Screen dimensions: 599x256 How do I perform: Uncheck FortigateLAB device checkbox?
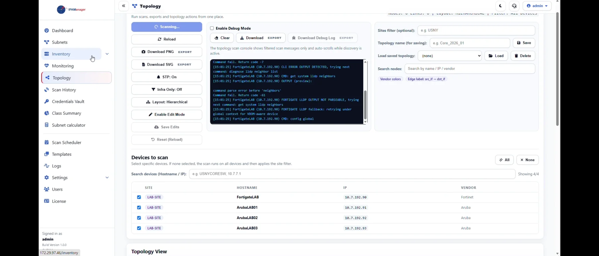(139, 197)
